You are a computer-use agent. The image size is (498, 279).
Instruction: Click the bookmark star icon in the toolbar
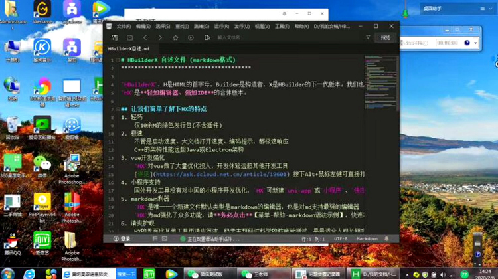(175, 37)
